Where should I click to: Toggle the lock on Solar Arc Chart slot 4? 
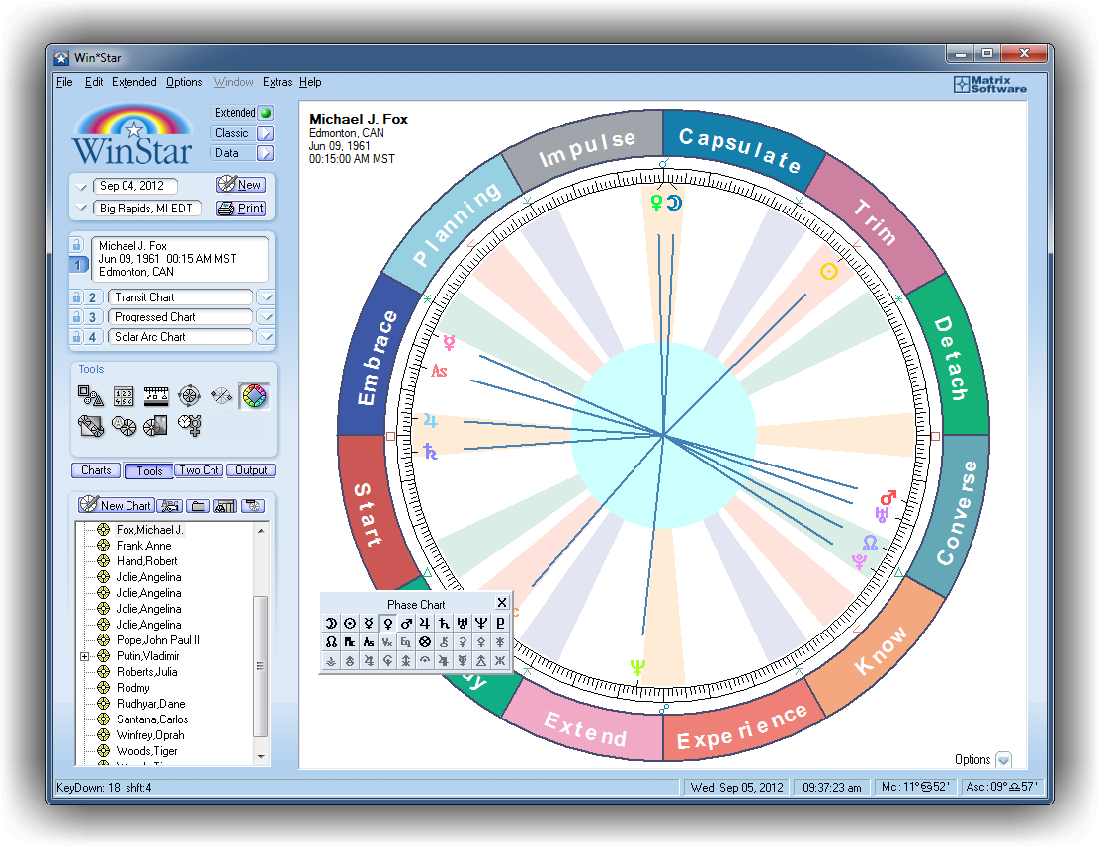(x=75, y=337)
